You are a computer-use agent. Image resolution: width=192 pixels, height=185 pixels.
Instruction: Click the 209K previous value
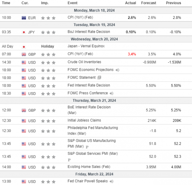[177, 120]
